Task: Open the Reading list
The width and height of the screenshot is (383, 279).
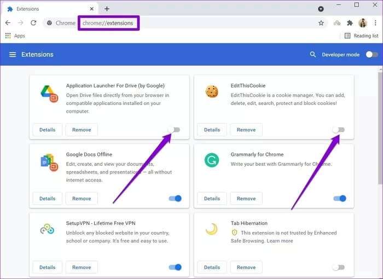Action: (x=361, y=36)
